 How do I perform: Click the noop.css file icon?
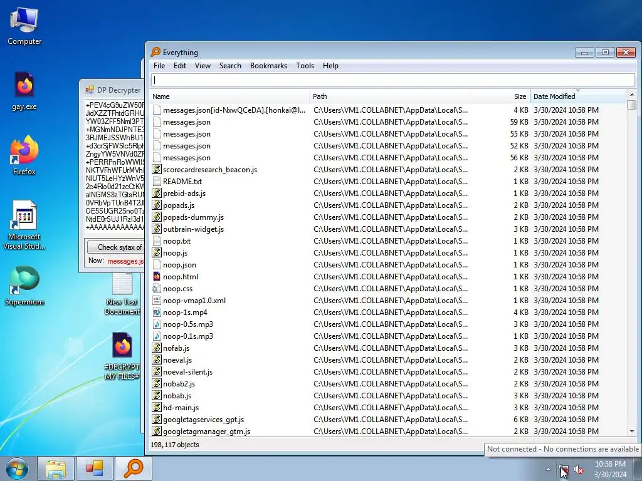156,288
